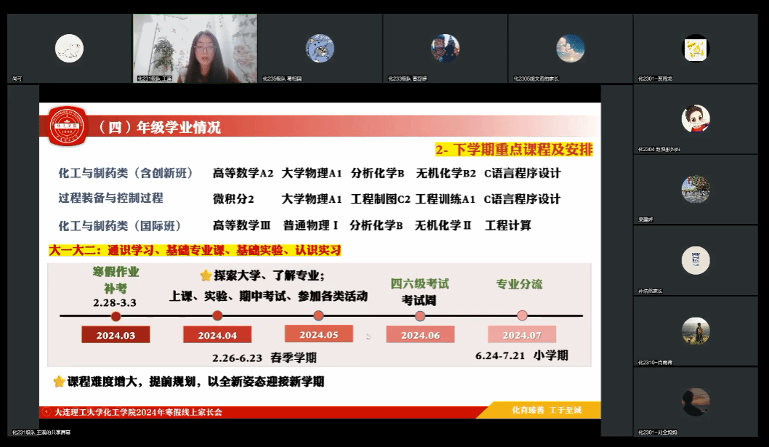This screenshot has height=447, width=769.
Task: Click the college logo badge on the slide
Action: pos(66,124)
